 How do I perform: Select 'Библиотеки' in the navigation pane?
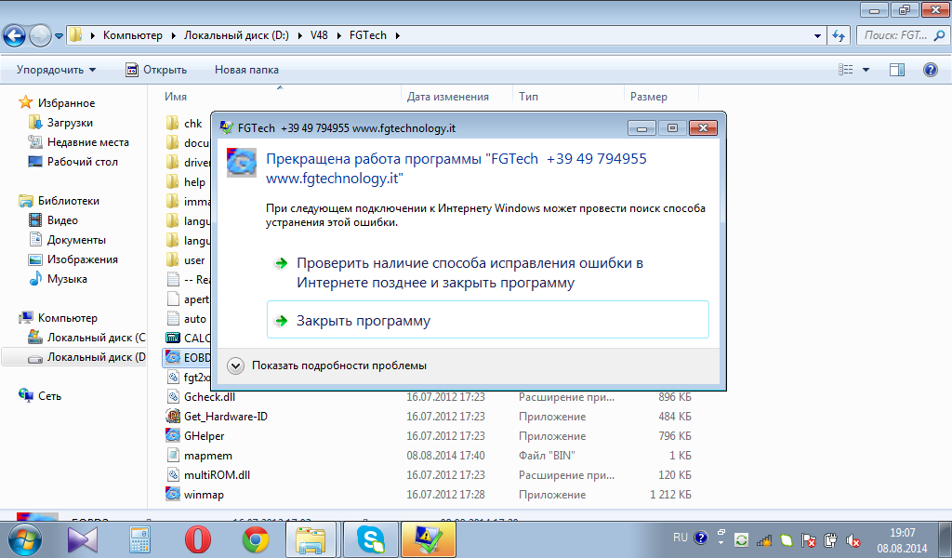(68, 201)
